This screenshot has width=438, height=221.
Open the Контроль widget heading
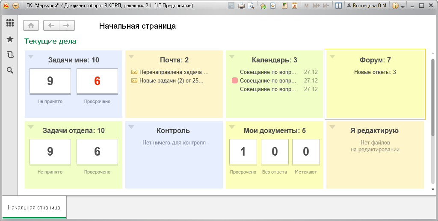pos(173,131)
